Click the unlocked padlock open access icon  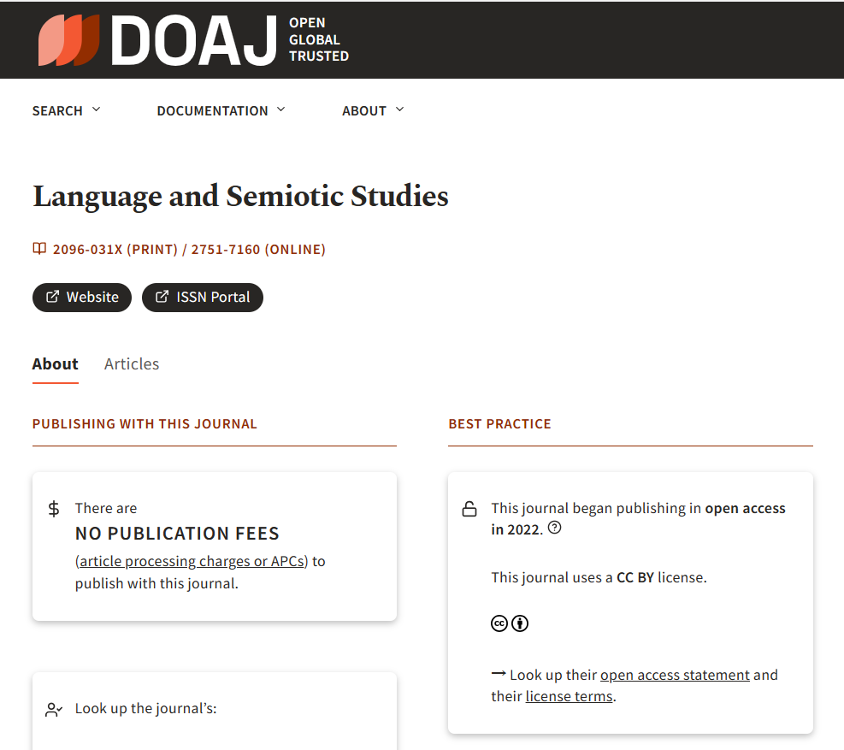(469, 510)
